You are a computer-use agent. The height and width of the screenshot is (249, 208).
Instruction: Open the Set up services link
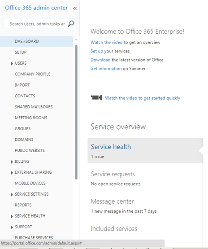97,51
